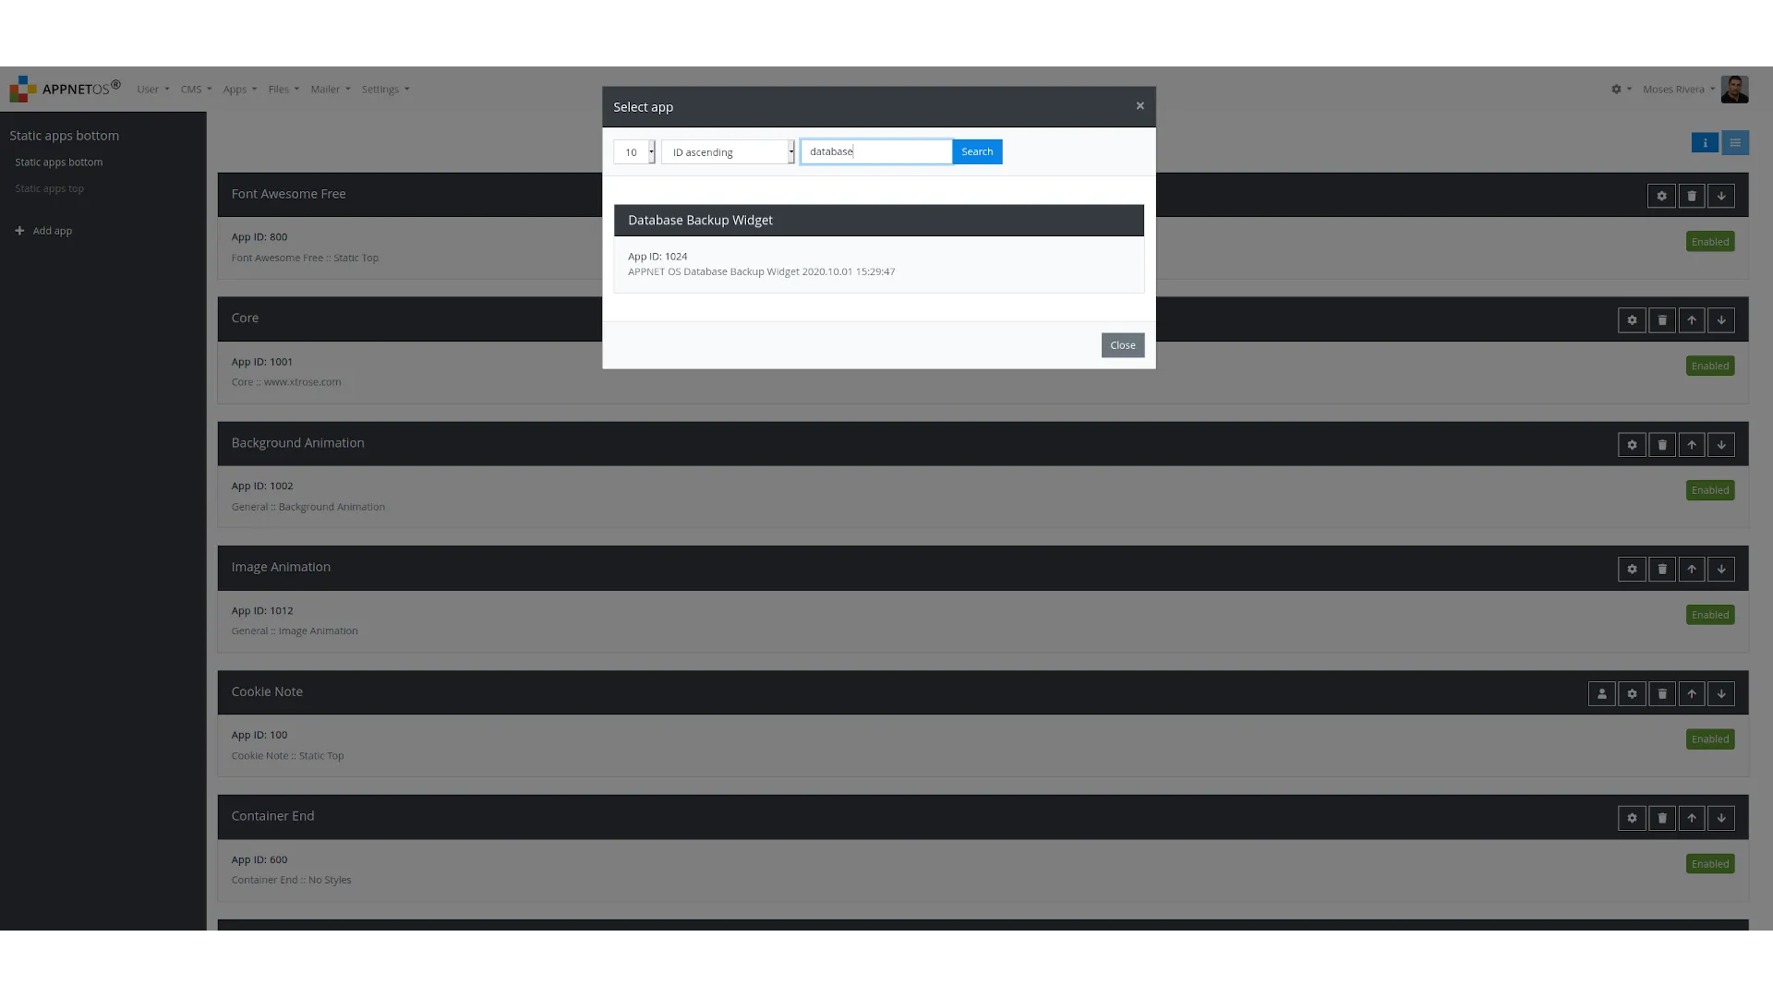Click the settings gear icon for Font Awesome Free
This screenshot has height=997, width=1773.
(1662, 196)
